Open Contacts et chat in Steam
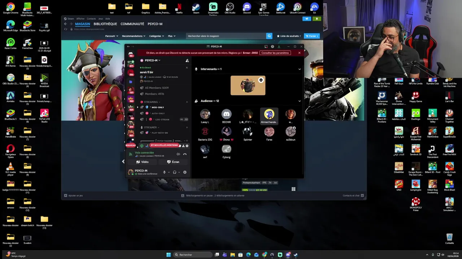The image size is (462, 259). [x=353, y=195]
